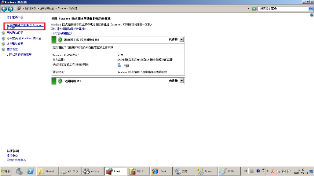Viewport: 314px width, 176px height.
Task: Click the CH language indicator in tray
Action: (245, 171)
